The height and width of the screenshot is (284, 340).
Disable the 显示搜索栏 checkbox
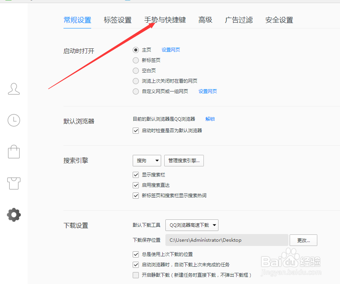click(136, 174)
